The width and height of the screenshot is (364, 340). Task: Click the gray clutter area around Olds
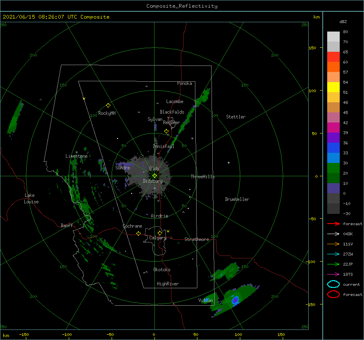coord(150,176)
